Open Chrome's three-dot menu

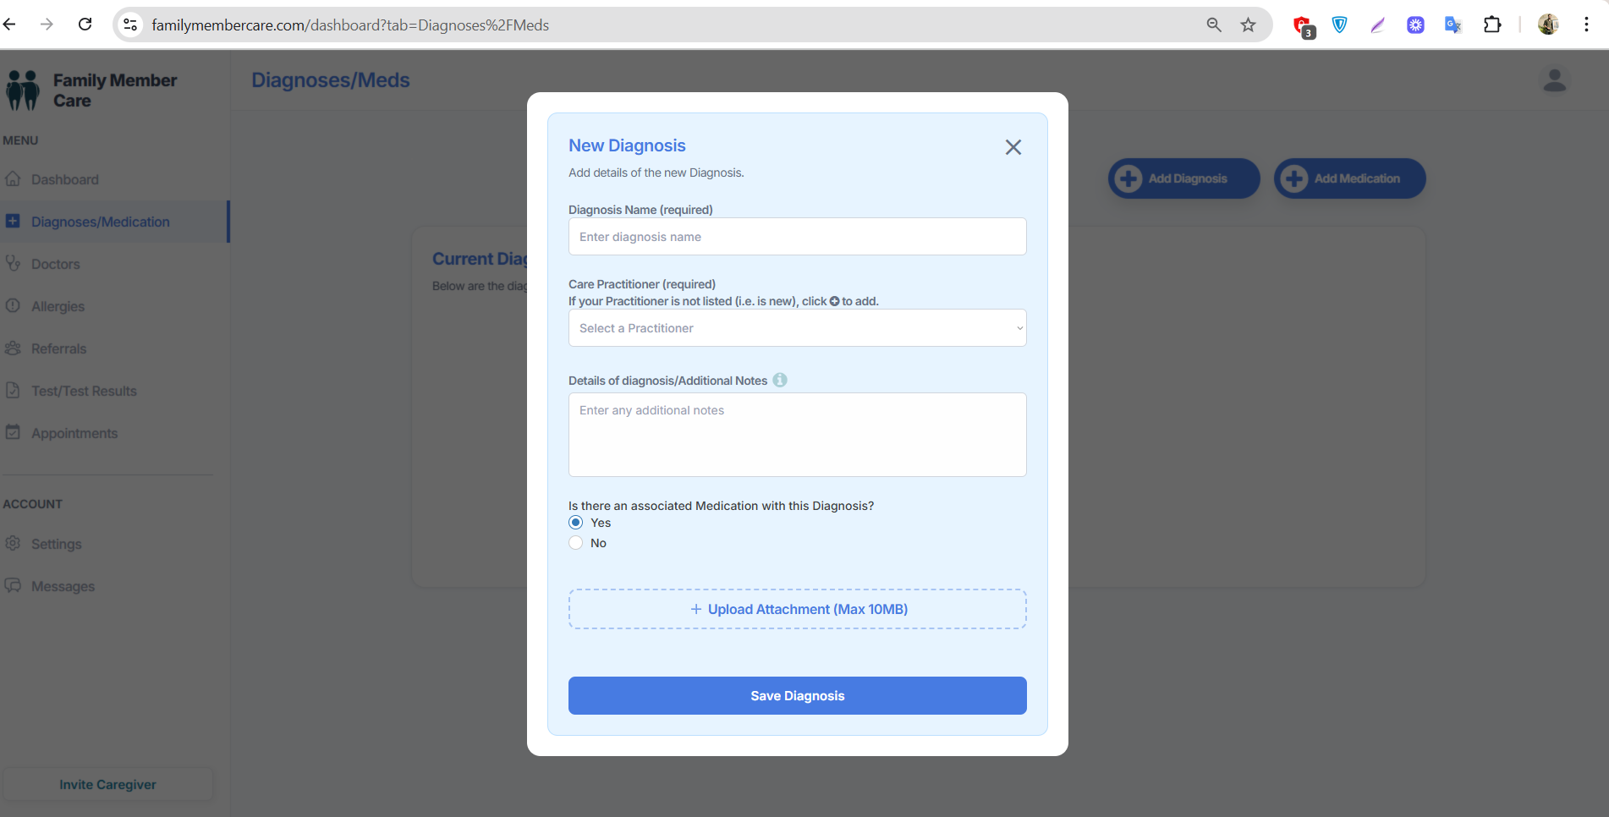(x=1586, y=25)
